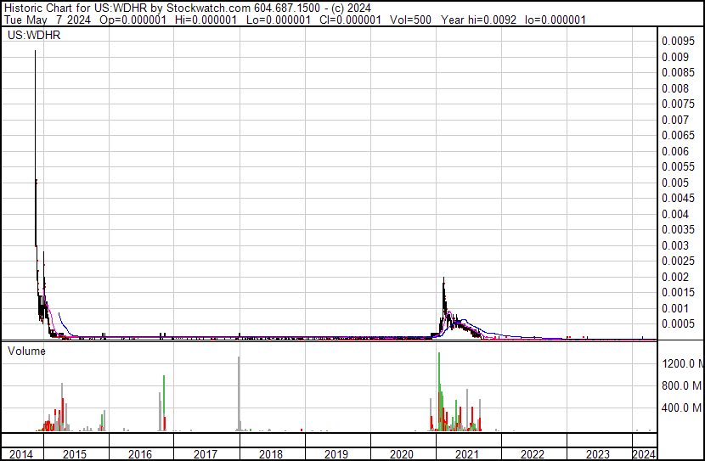705x461 pixels.
Task: Select the 2017 year segment
Action: click(206, 454)
